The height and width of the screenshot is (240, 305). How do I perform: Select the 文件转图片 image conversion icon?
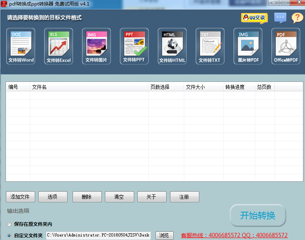click(x=96, y=46)
